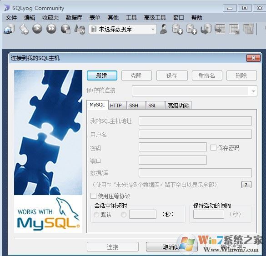Click the last toolbar table copy icon
Image resolution: width=266 pixels, height=256 pixels.
(x=248, y=29)
